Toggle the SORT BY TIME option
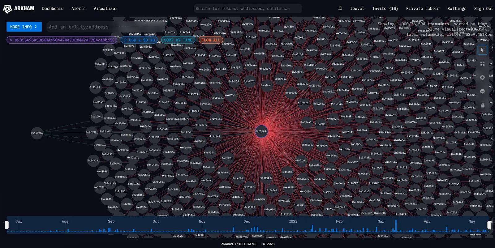This screenshot has height=248, width=495. 178,40
